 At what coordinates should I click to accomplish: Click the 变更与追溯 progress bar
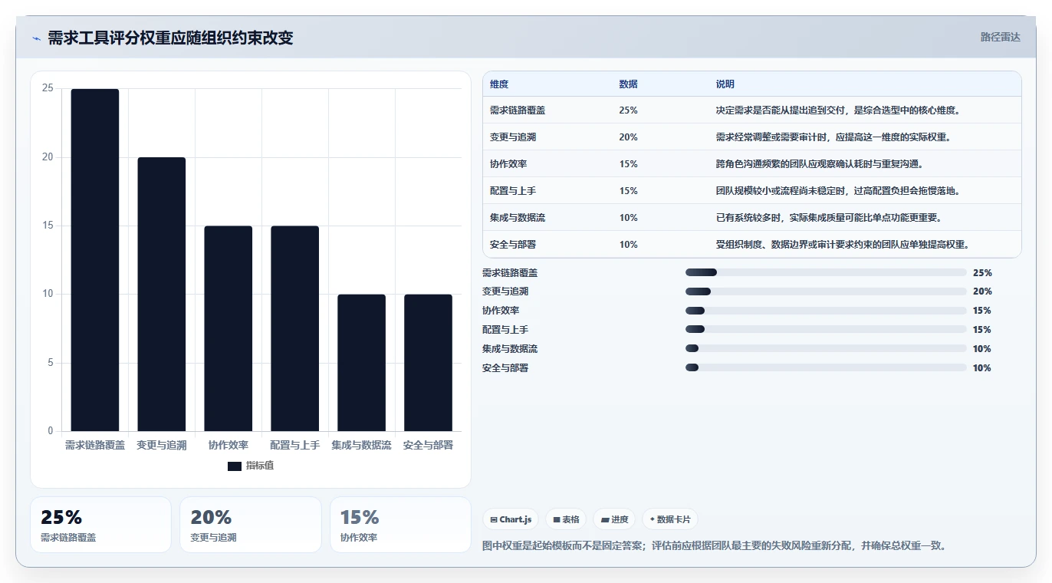tap(826, 291)
